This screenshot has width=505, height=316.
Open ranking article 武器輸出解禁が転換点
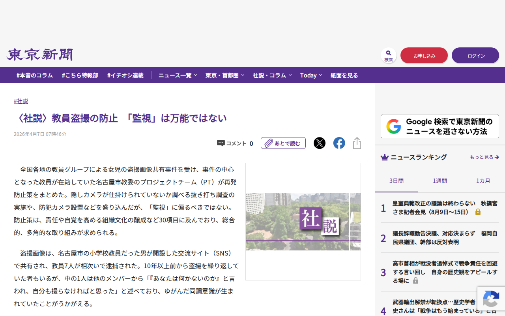(445, 307)
